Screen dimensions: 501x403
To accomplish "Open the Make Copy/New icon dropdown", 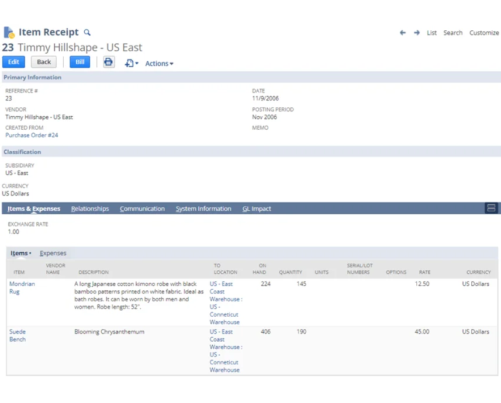I will tap(132, 63).
